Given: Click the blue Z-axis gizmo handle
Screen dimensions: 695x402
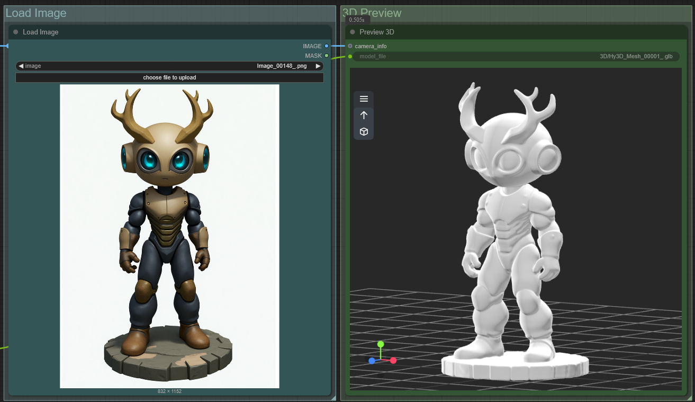Looking at the screenshot, I should click(372, 361).
